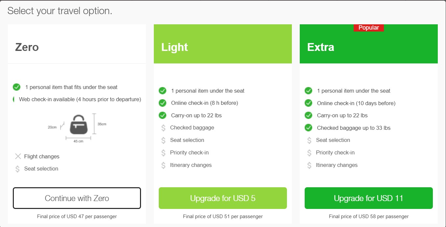Choose Upgrade for USD 11
This screenshot has width=446, height=227.
click(368, 198)
